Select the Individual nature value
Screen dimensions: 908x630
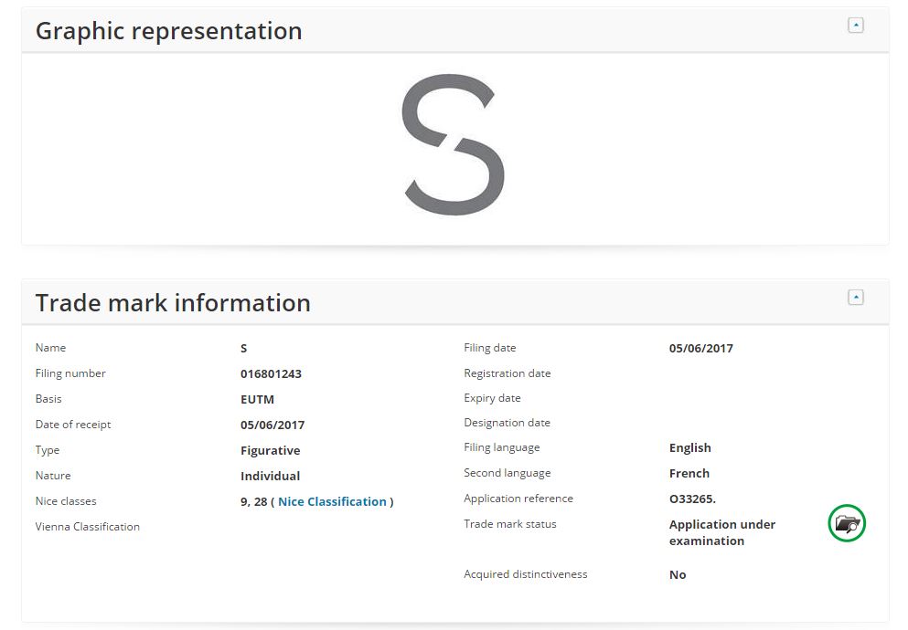pyautogui.click(x=270, y=476)
